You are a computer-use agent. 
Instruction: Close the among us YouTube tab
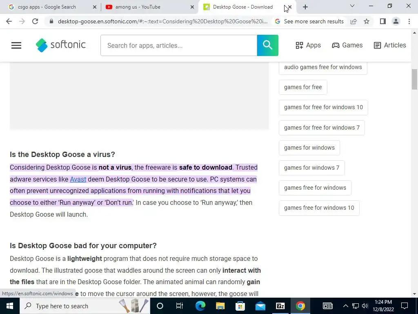pyautogui.click(x=192, y=7)
